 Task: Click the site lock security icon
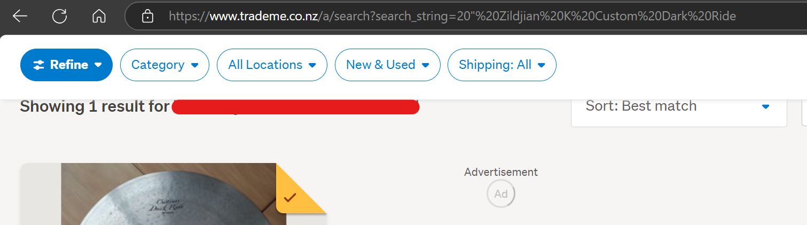coord(147,17)
